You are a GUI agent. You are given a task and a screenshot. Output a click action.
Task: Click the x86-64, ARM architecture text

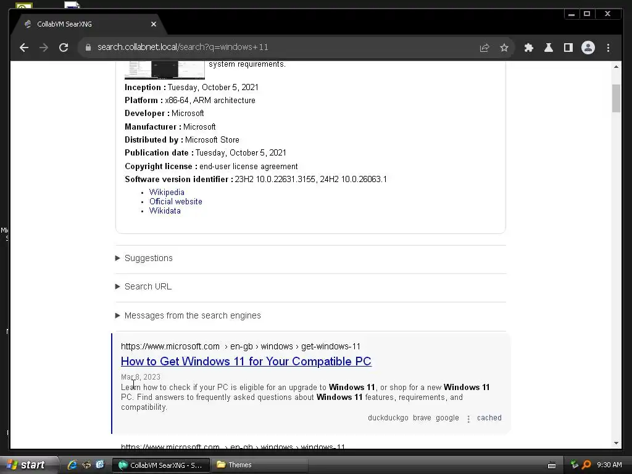pyautogui.click(x=210, y=101)
